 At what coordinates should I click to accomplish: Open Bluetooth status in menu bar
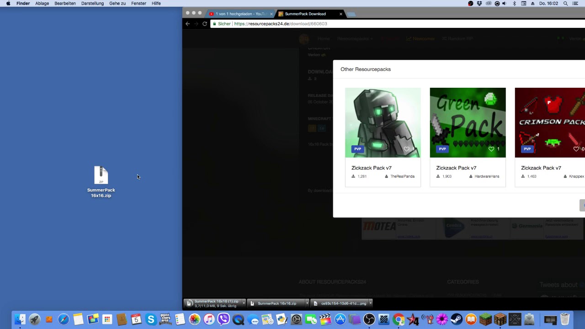(514, 3)
